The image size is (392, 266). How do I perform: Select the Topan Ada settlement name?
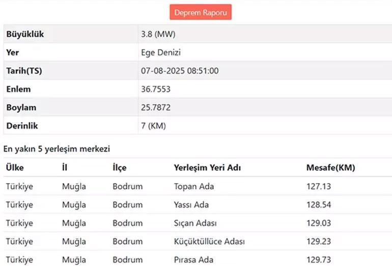point(194,186)
